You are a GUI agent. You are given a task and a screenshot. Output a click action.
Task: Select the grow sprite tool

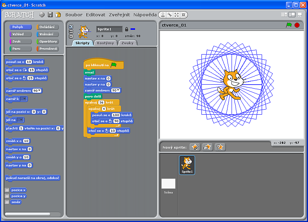point(177,15)
